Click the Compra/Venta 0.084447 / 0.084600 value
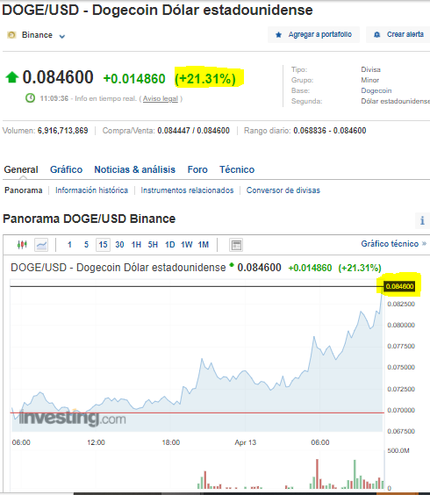The height and width of the screenshot is (495, 430). pos(193,131)
